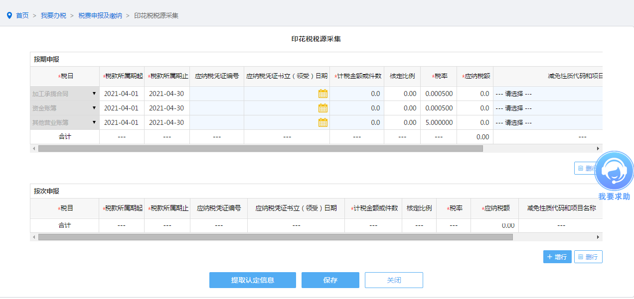Screen dimensions: 634x299
Task: Click the 提取认定信息 button
Action: (252, 280)
